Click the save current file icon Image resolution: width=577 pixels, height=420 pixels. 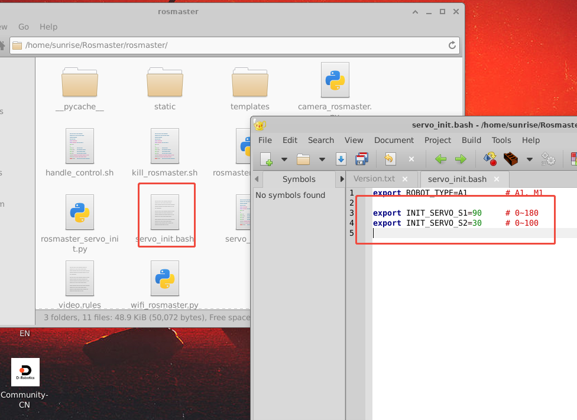pos(341,159)
